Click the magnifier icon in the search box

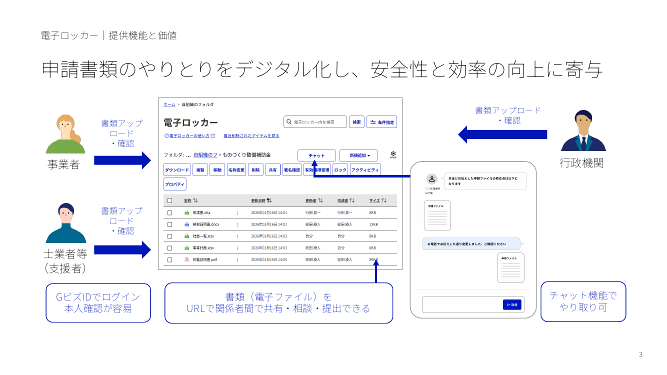click(288, 122)
